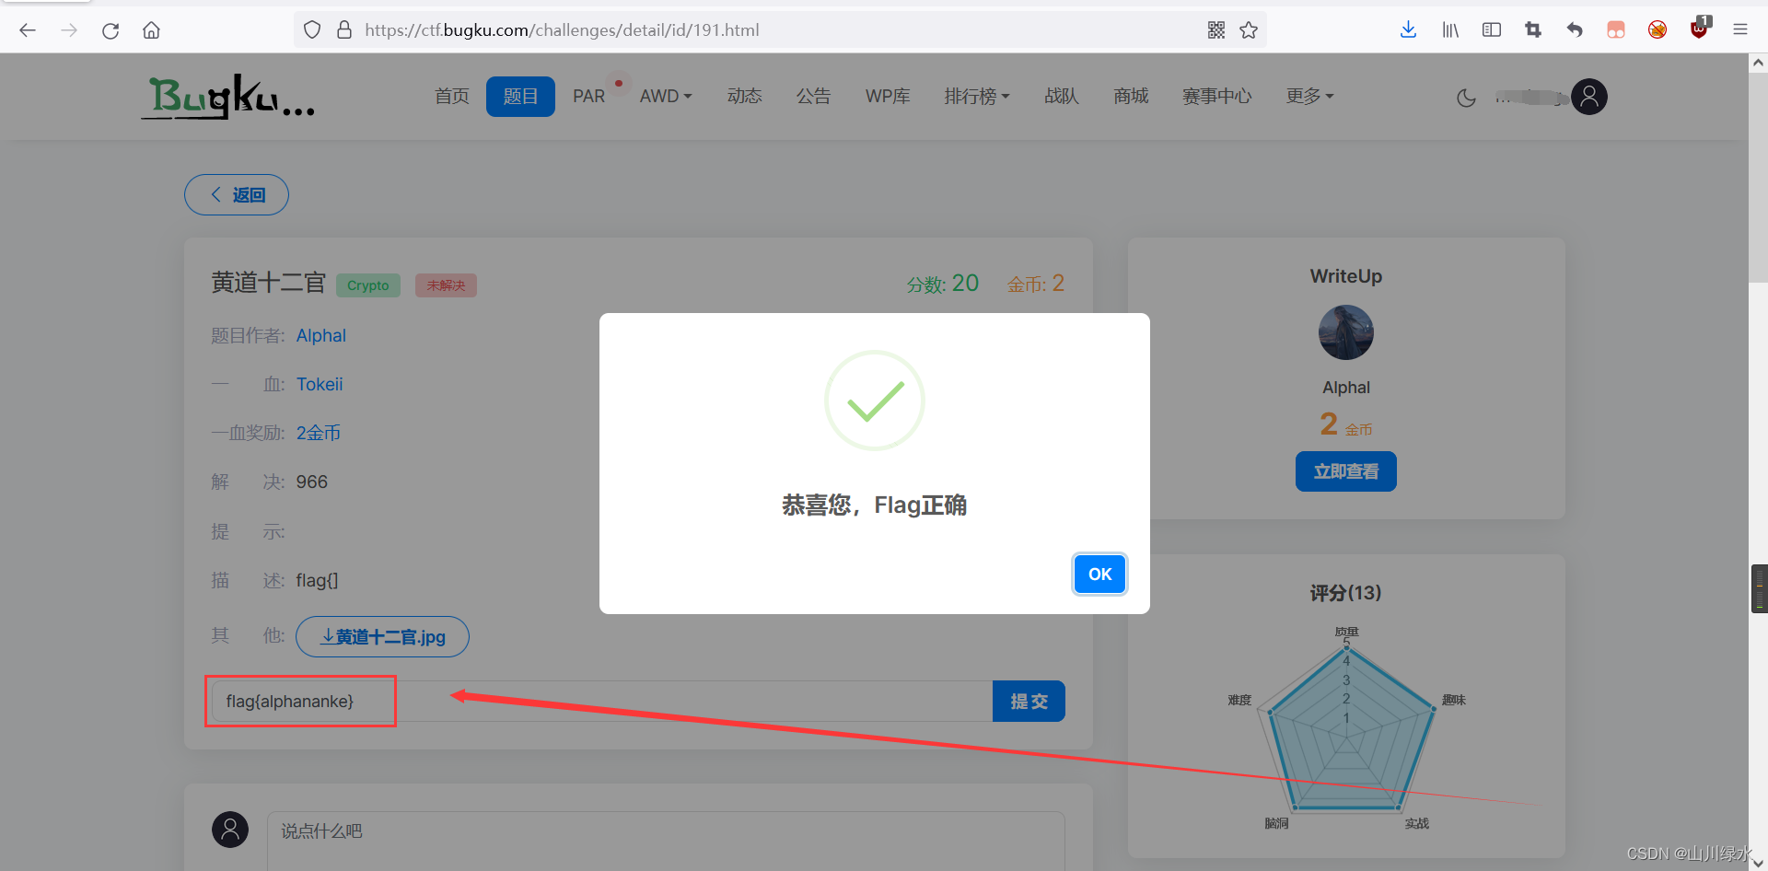1768x871 pixels.
Task: Go to browser home icon
Action: [152, 30]
